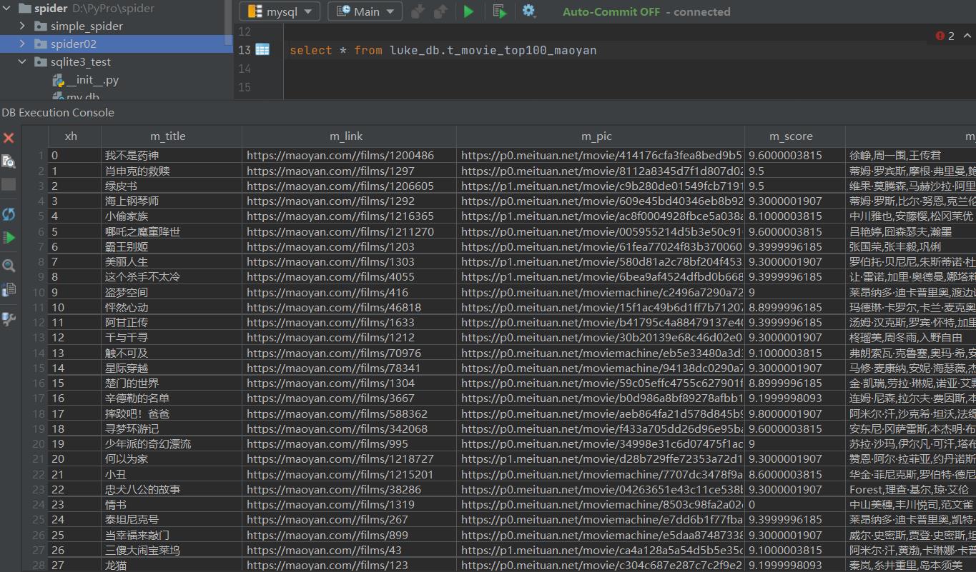This screenshot has height=572, width=976.
Task: Select the cell 千与千寻
Action: click(172, 337)
